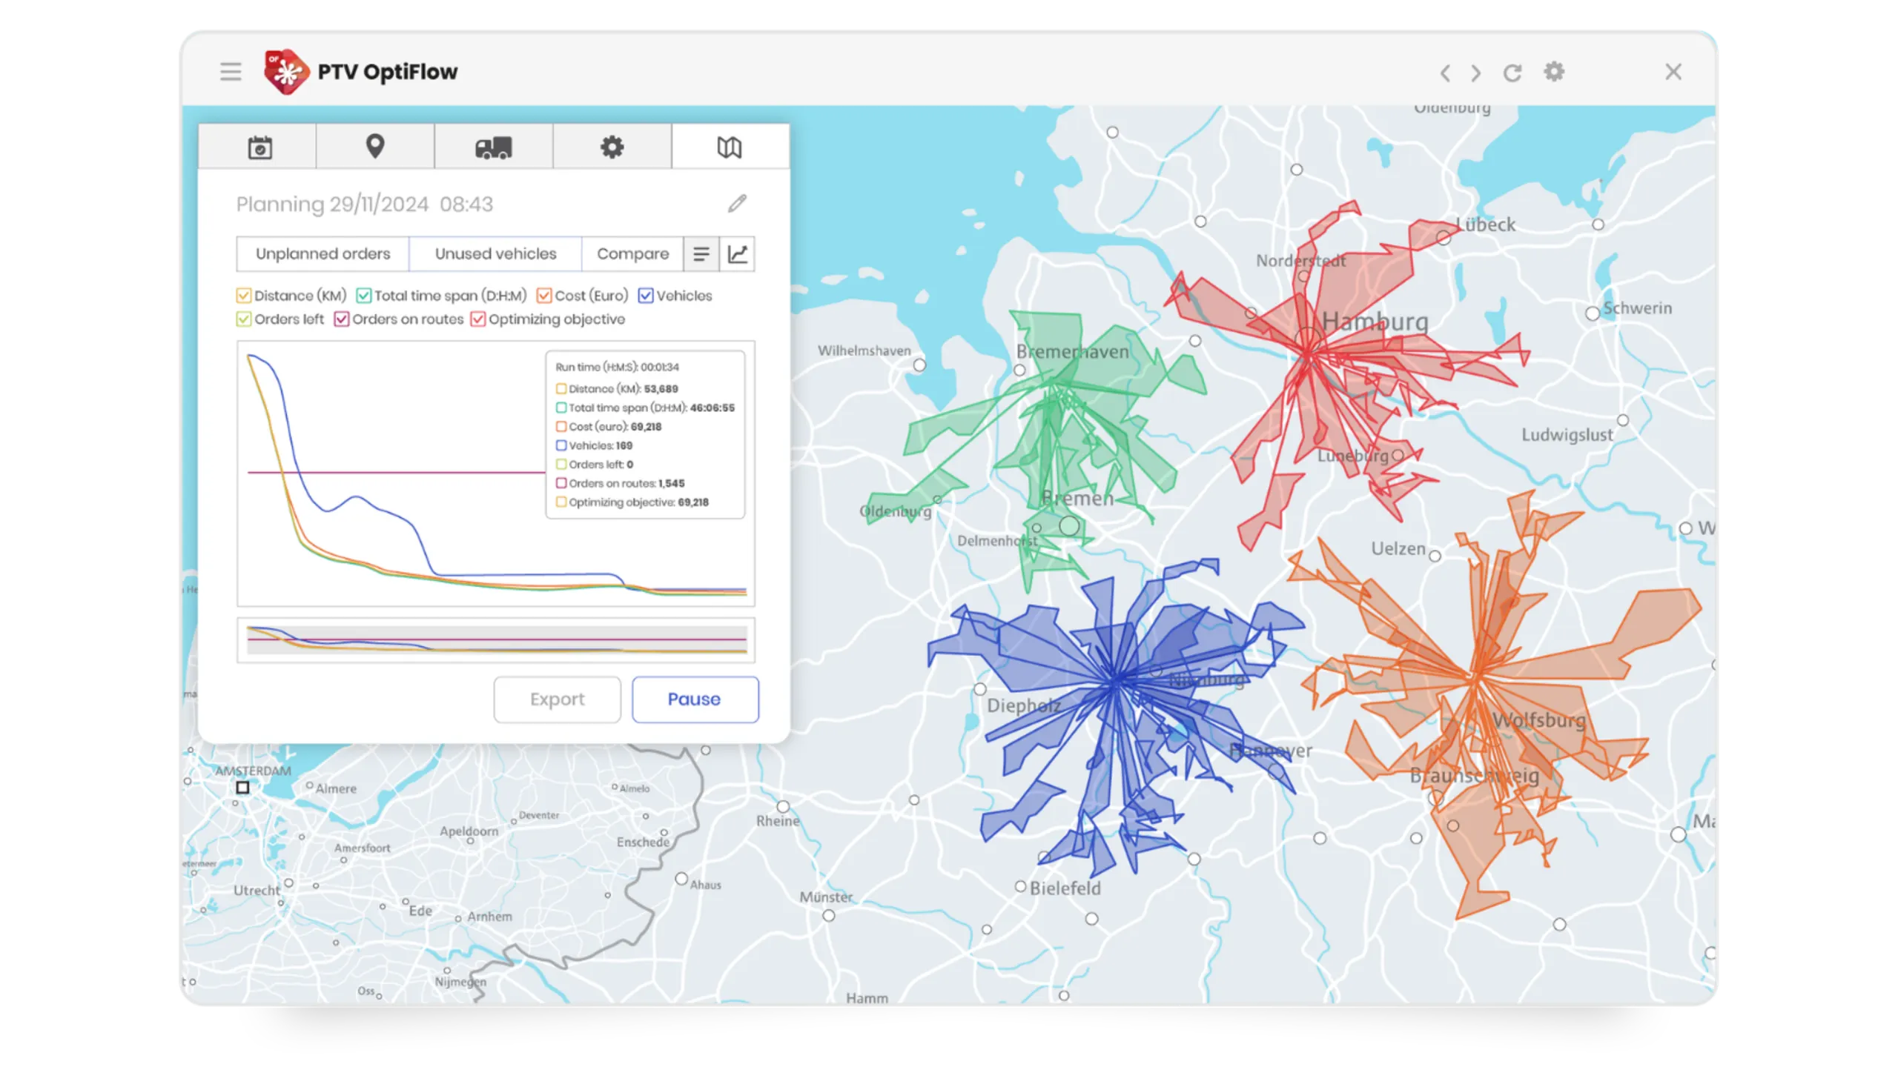Image resolution: width=1898 pixels, height=1067 pixels.
Task: Click the chart range overview strip
Action: 496,640
